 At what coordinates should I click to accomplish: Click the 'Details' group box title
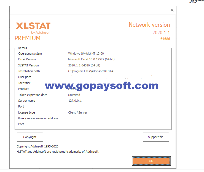pyautogui.click(x=22, y=48)
